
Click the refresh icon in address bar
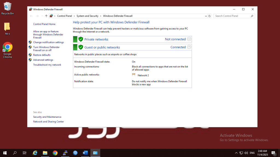pyautogui.click(x=209, y=16)
